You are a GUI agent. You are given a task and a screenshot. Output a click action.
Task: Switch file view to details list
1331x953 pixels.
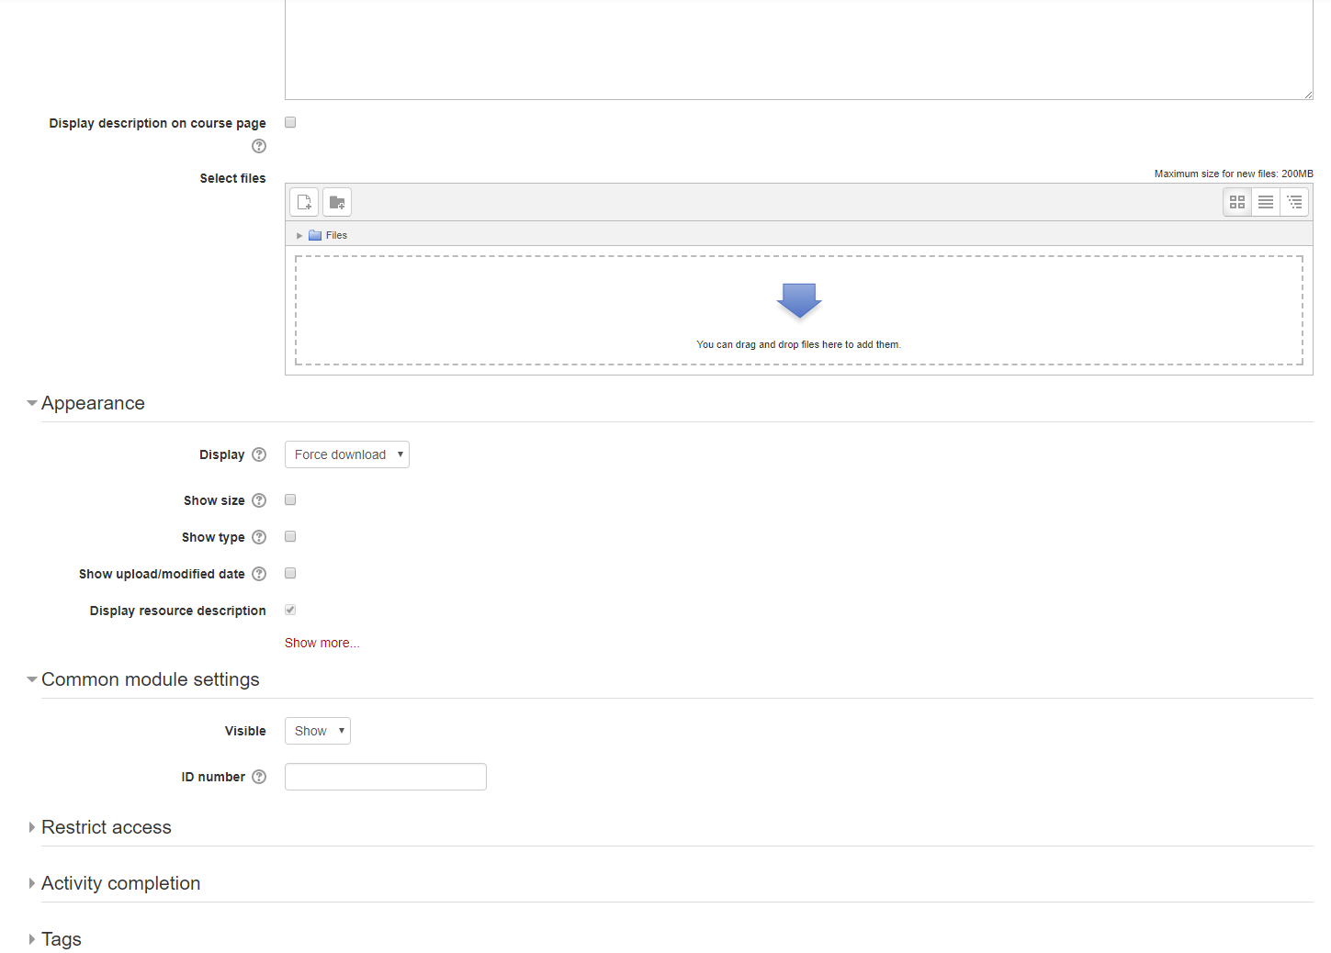click(1266, 202)
